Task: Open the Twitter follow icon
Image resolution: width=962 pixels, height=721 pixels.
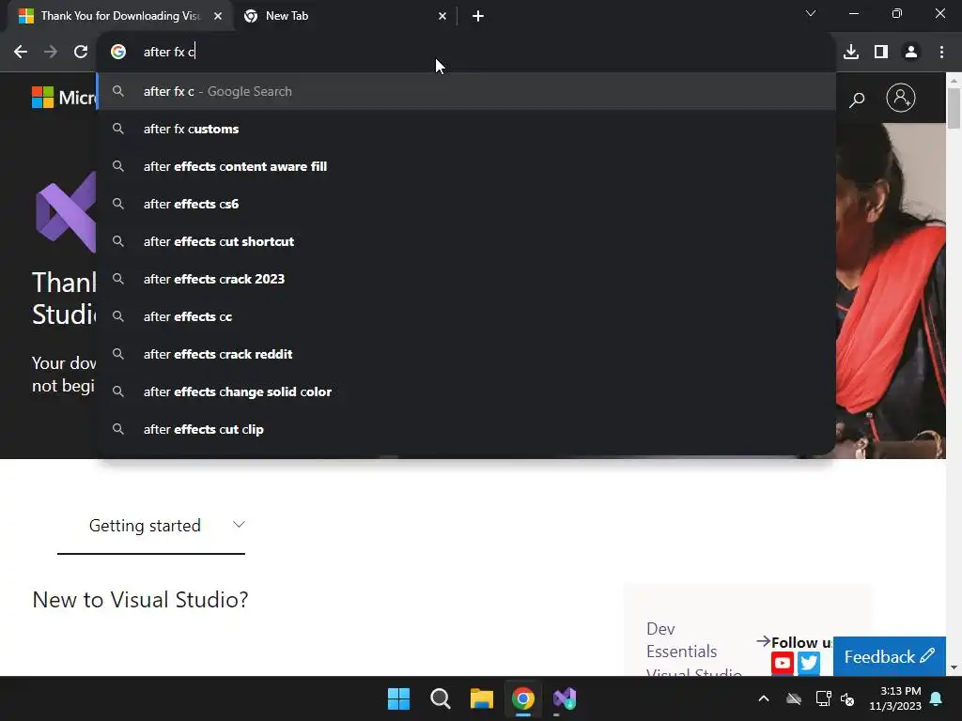Action: pos(809,663)
